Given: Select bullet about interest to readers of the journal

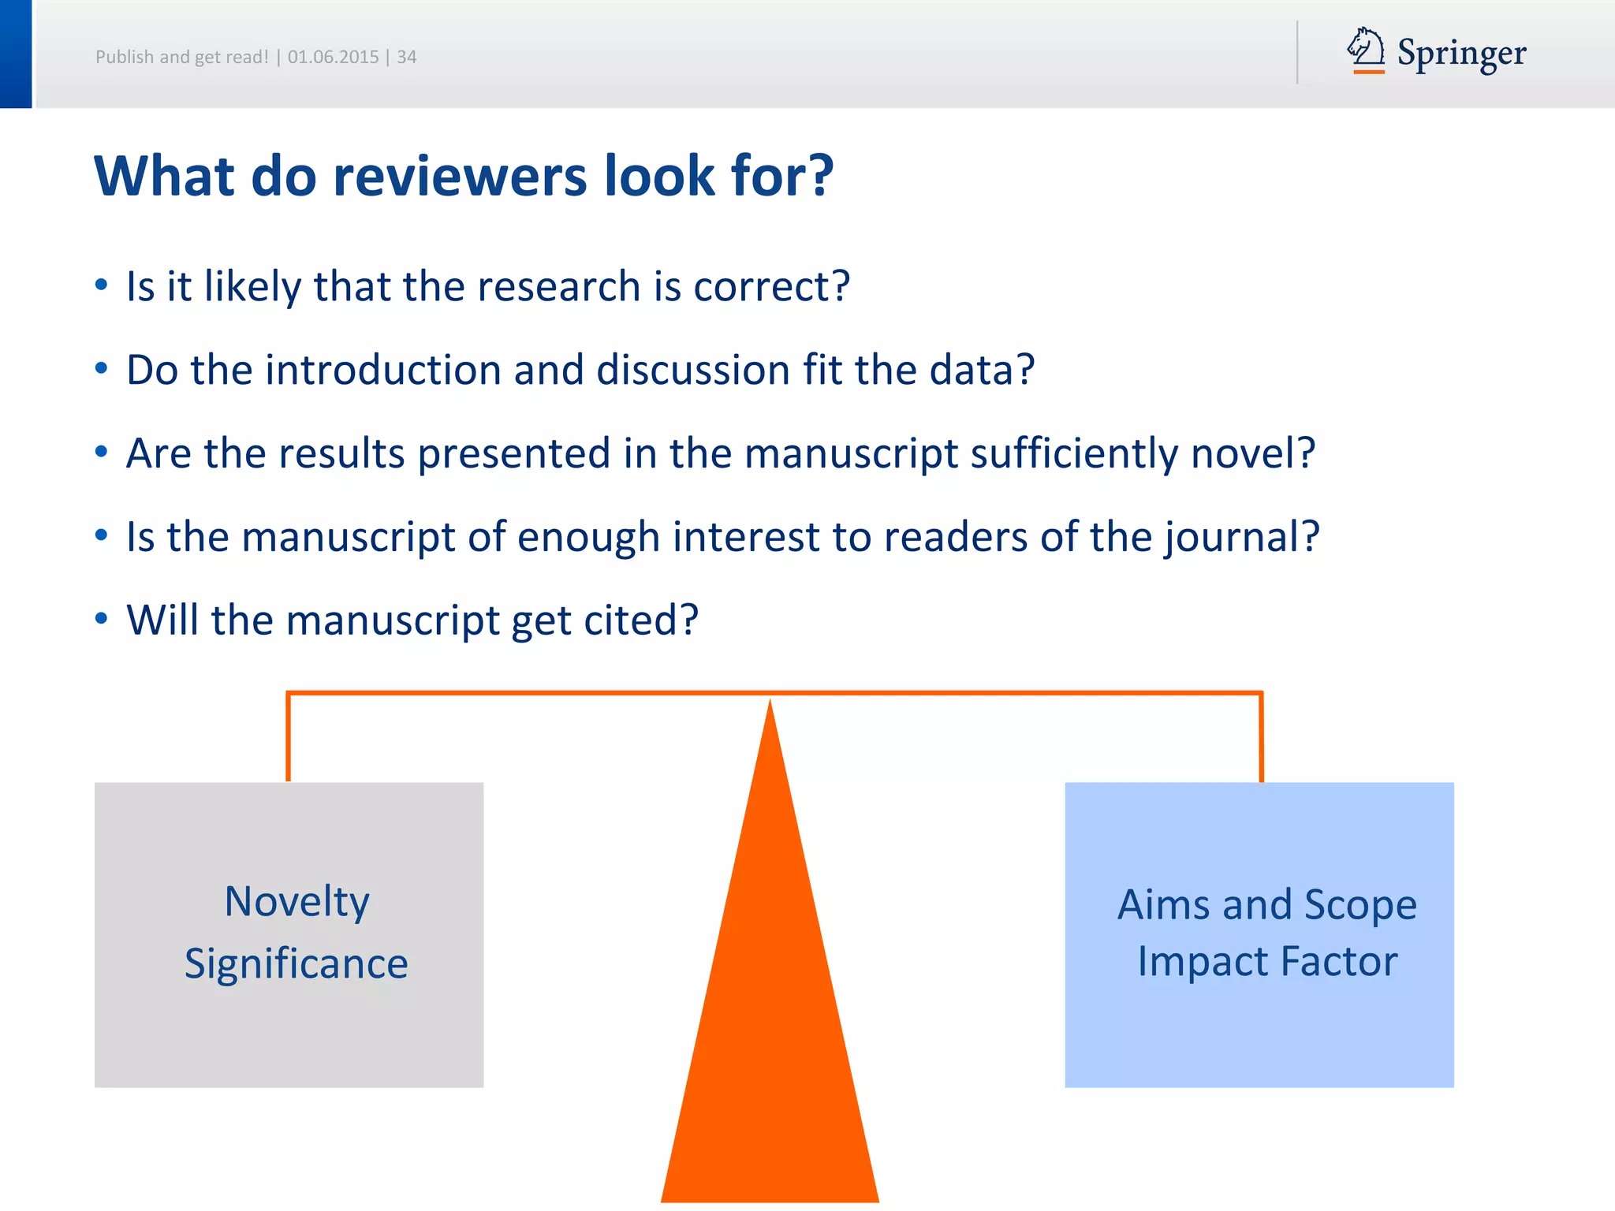Looking at the screenshot, I should [x=723, y=537].
